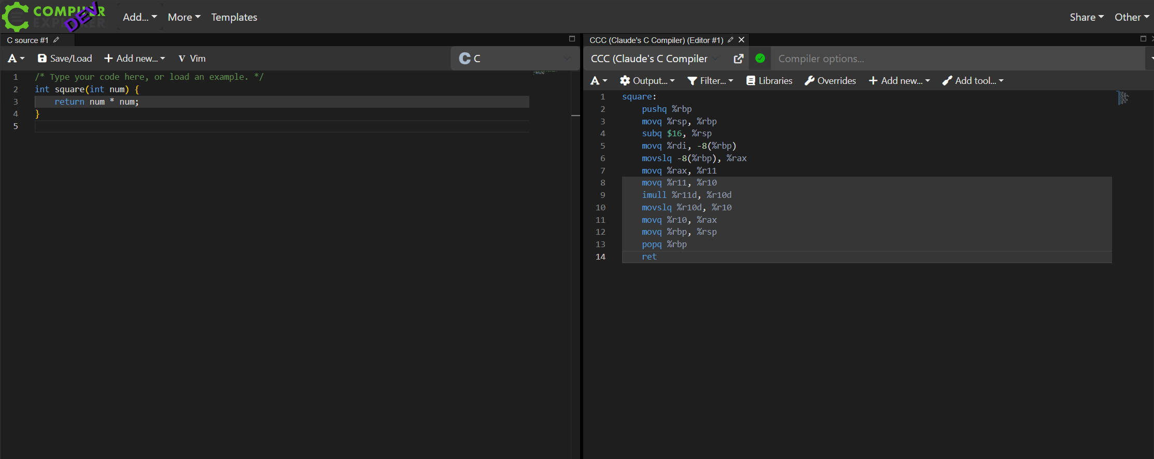This screenshot has width=1154, height=459.
Task: Click assembly line "movslq %r10d, %r10"
Action: pos(686,208)
